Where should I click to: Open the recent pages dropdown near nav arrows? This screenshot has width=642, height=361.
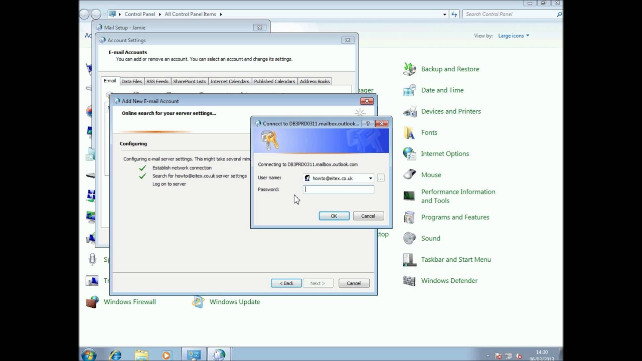point(105,15)
